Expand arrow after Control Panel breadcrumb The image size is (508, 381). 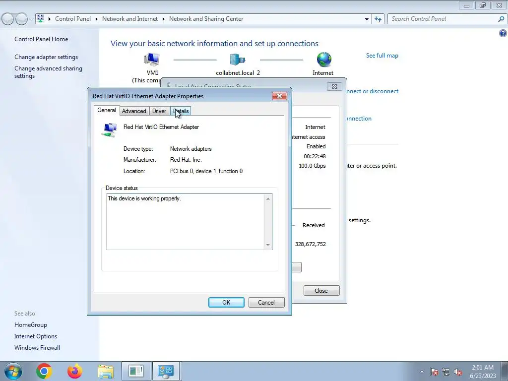tap(97, 19)
